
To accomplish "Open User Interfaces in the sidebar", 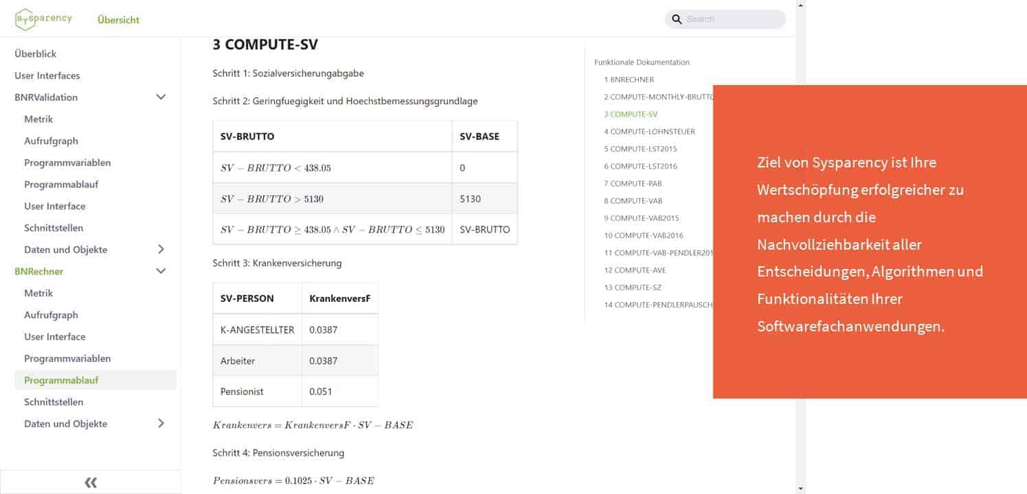I will coord(47,75).
